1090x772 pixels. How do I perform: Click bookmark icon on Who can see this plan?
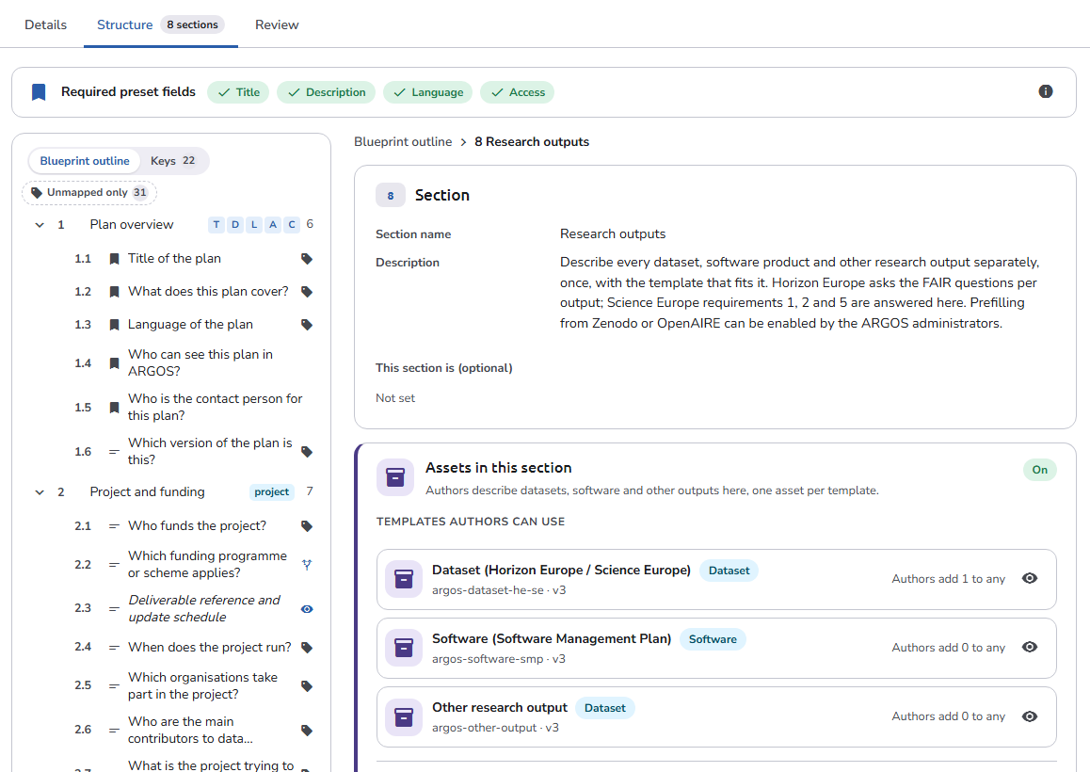(114, 363)
